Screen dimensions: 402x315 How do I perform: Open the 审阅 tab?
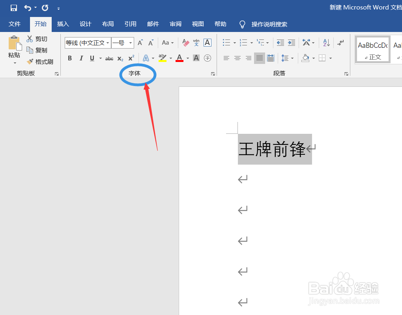(x=176, y=24)
